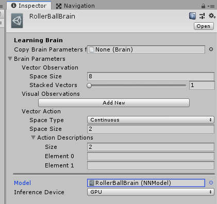Viewport: 217px width, 204px height.
Task: Click the Unity asset icon for RollerBallBrain
Action: click(17, 21)
